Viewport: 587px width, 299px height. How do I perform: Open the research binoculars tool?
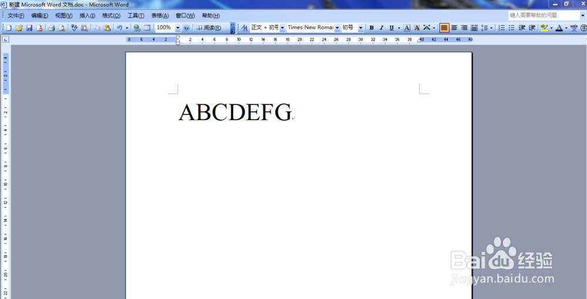(84, 28)
